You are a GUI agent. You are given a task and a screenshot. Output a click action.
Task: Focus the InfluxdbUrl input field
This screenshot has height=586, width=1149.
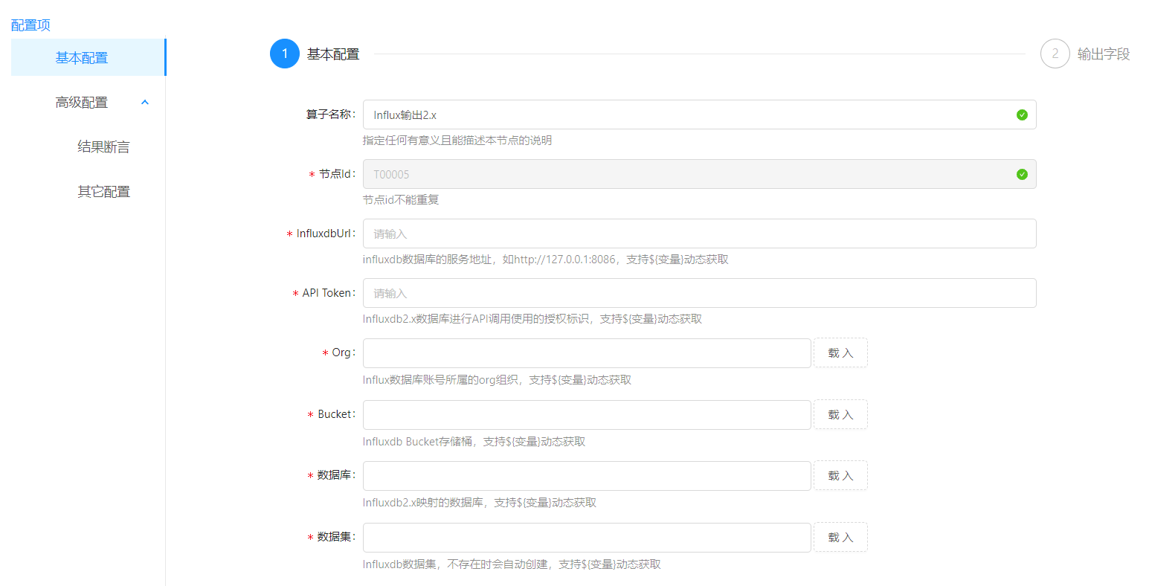[x=699, y=234]
